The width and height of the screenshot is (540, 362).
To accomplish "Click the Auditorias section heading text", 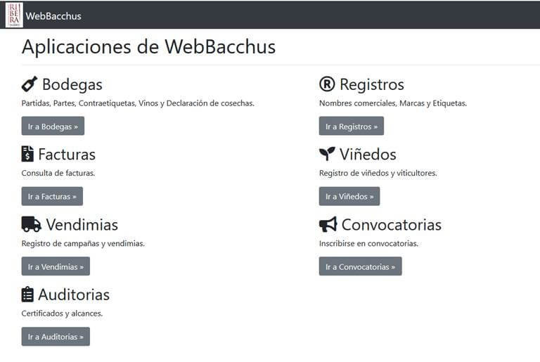I will 74,295.
